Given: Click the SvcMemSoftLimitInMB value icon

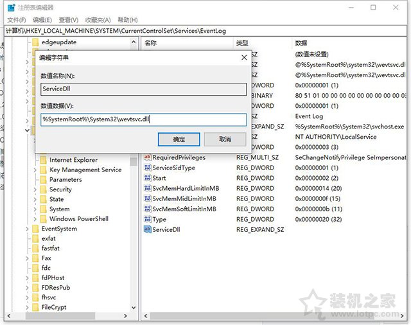Looking at the screenshot, I should 148,209.
